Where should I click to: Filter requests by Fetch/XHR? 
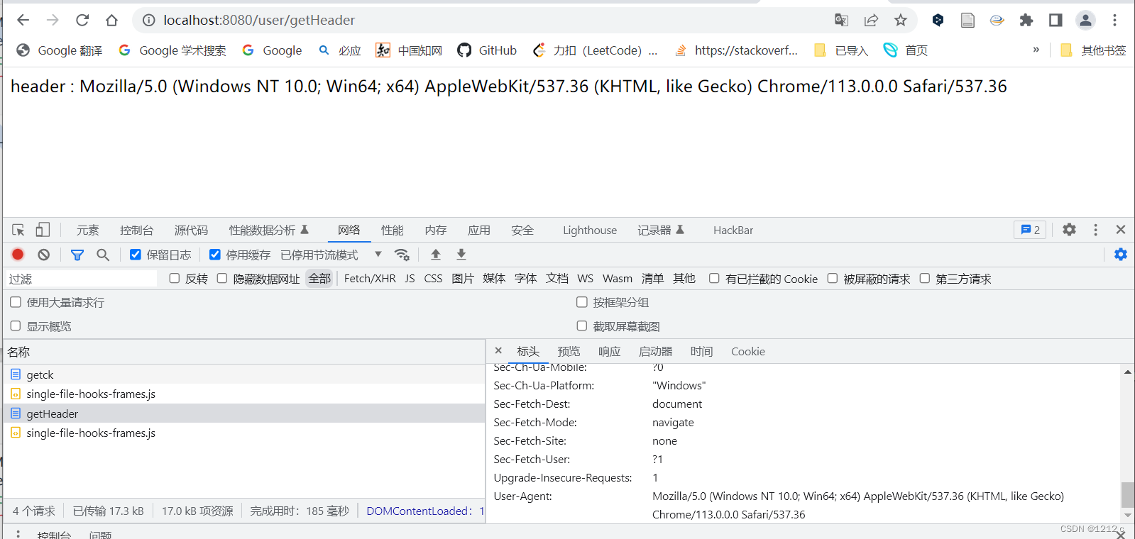click(x=370, y=279)
